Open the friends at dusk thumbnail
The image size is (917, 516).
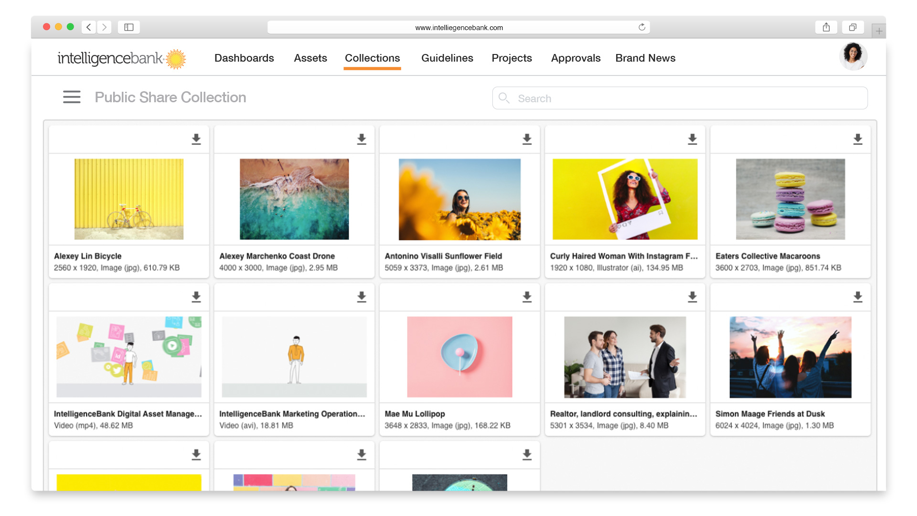point(790,357)
